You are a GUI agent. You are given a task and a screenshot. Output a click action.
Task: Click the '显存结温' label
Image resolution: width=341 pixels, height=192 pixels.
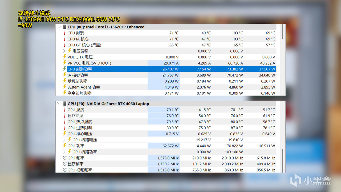(x=75, y=116)
